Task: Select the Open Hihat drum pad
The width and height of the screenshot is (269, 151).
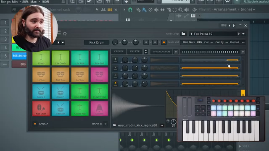Action: click(x=80, y=91)
